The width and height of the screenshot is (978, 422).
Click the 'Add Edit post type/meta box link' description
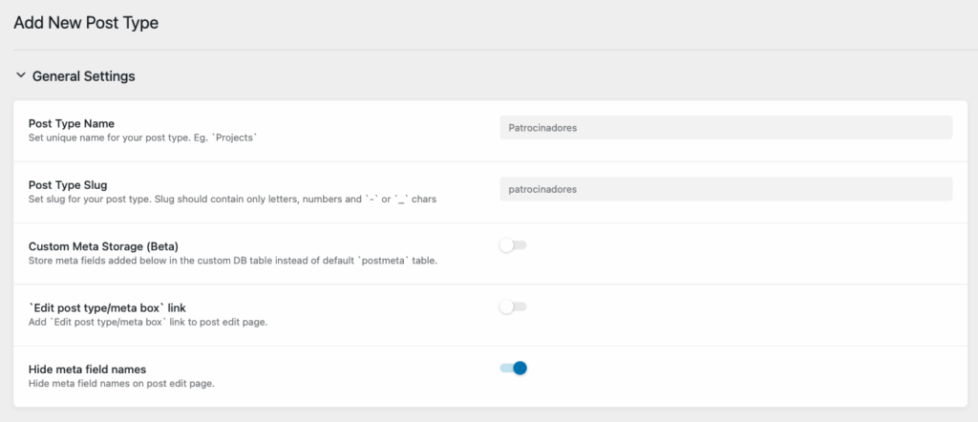coord(148,322)
